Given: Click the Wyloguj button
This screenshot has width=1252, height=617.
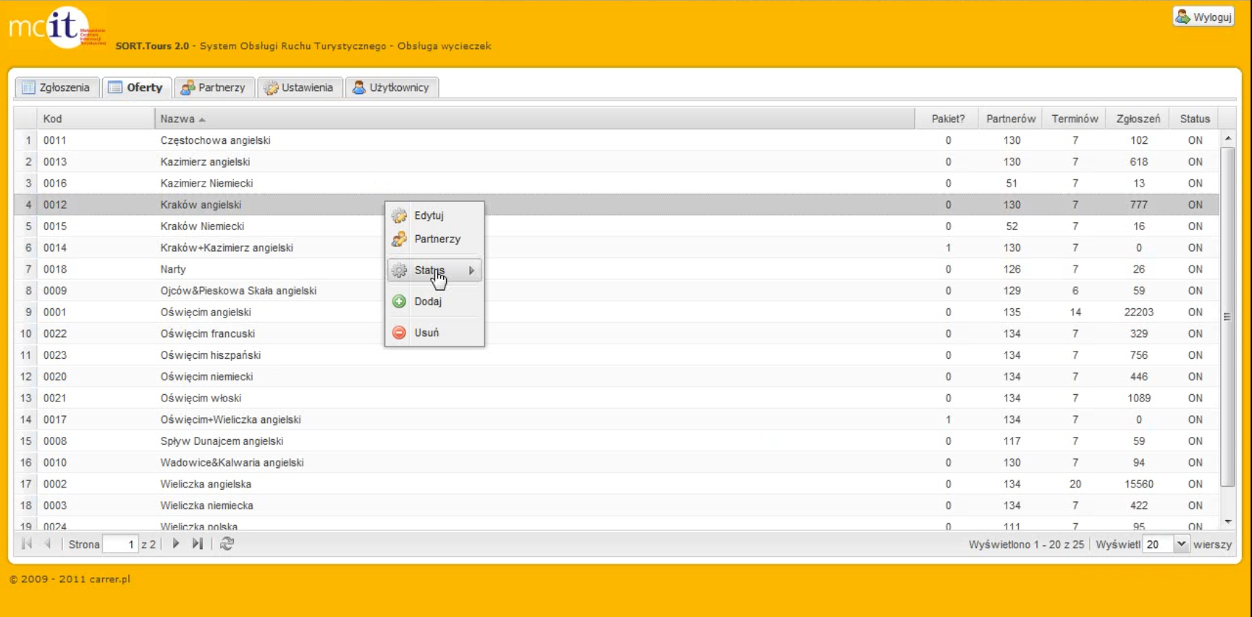Looking at the screenshot, I should pyautogui.click(x=1203, y=17).
